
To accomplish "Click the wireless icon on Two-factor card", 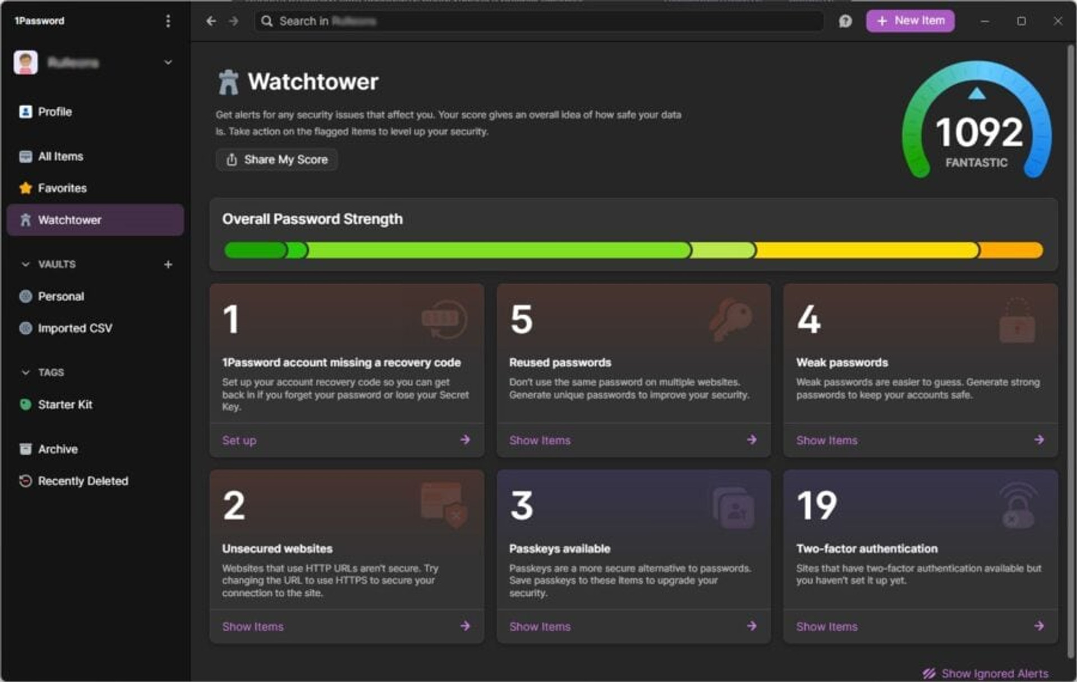I will tap(1018, 505).
